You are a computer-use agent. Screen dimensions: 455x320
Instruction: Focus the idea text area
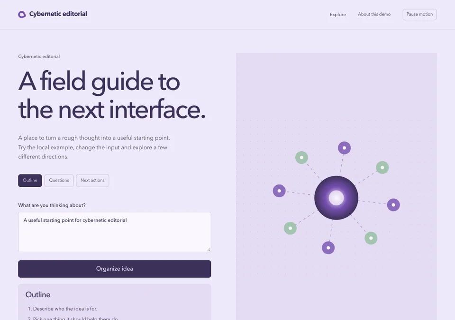point(115,232)
